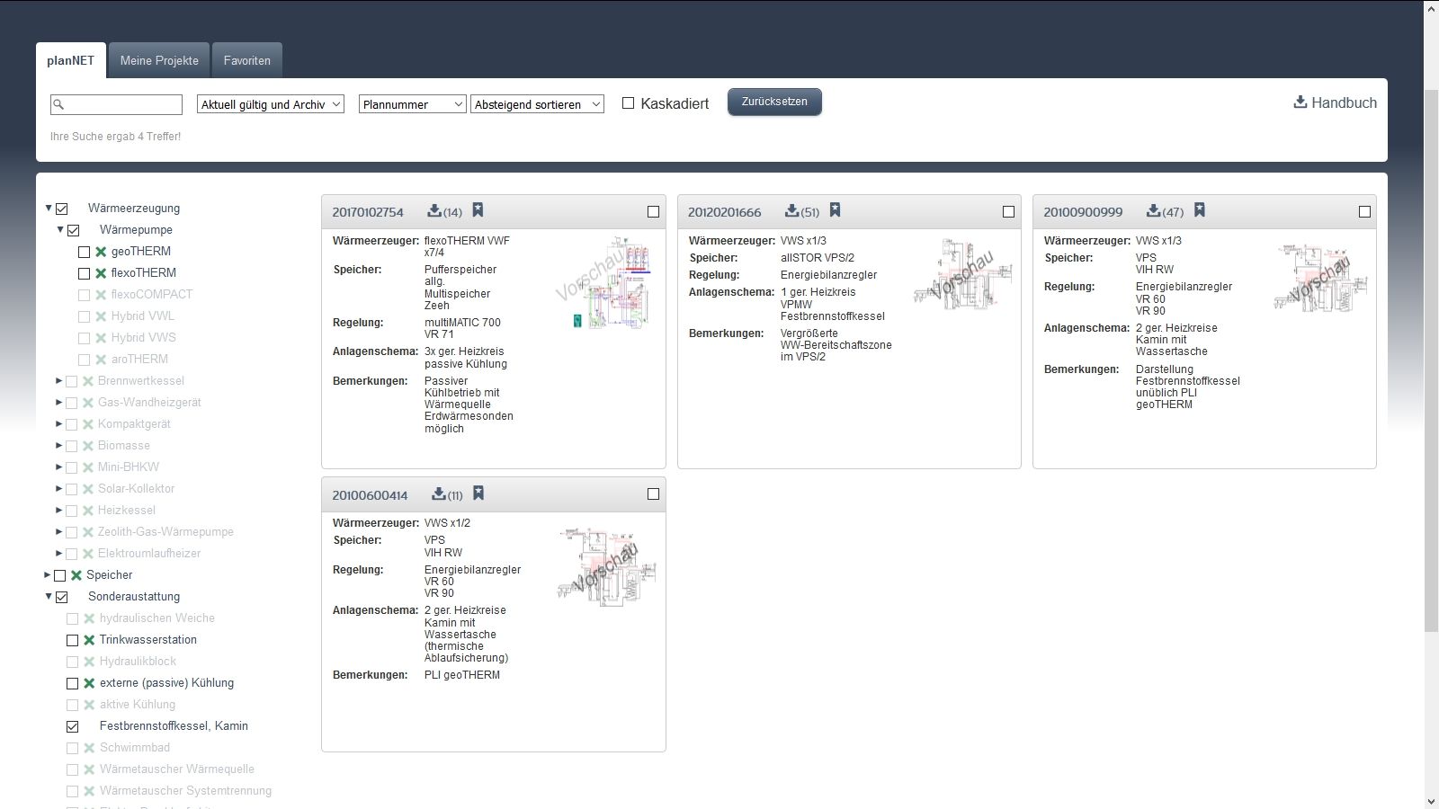Click the Handbuch download icon

[1300, 102]
